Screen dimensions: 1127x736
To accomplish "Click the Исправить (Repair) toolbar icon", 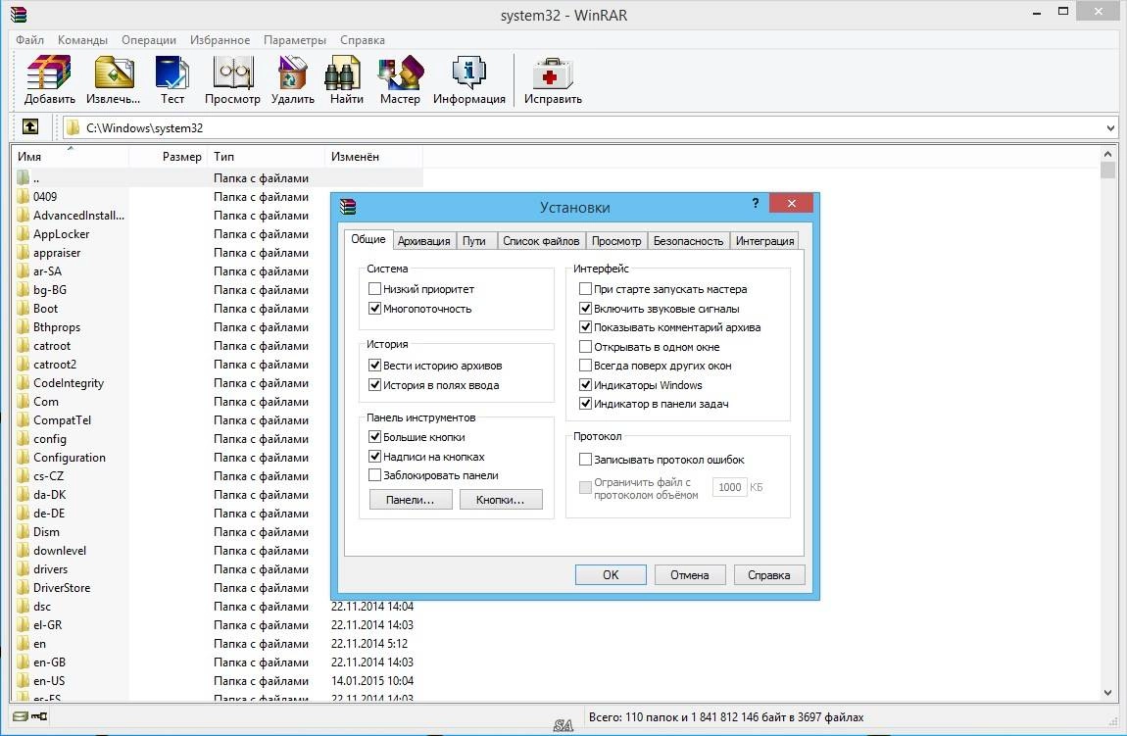I will (x=552, y=73).
